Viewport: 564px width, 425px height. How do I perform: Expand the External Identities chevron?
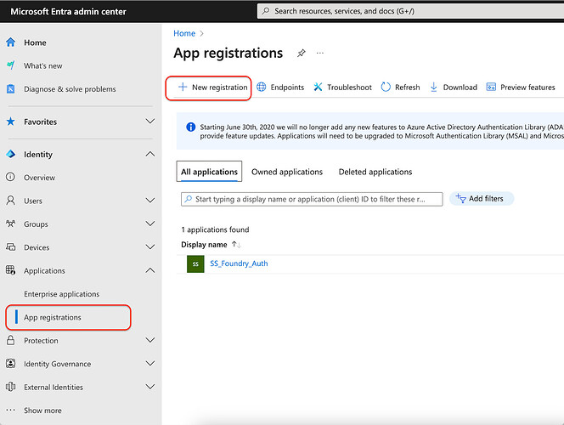[x=150, y=387]
